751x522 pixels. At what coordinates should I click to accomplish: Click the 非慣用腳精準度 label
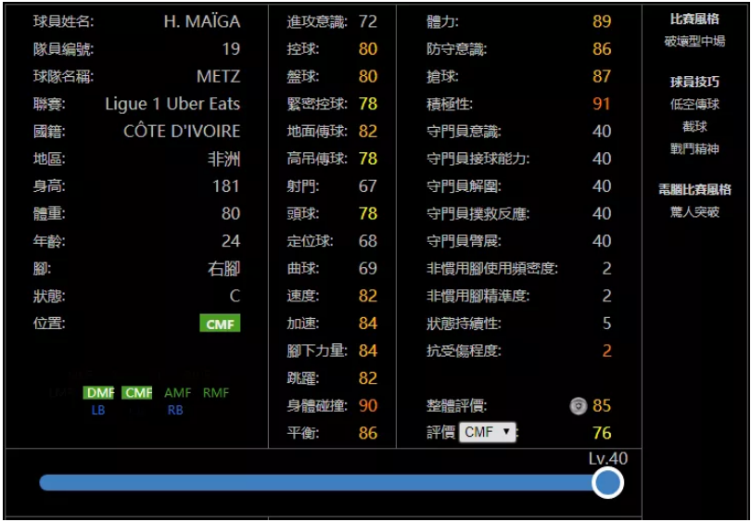pos(478,297)
